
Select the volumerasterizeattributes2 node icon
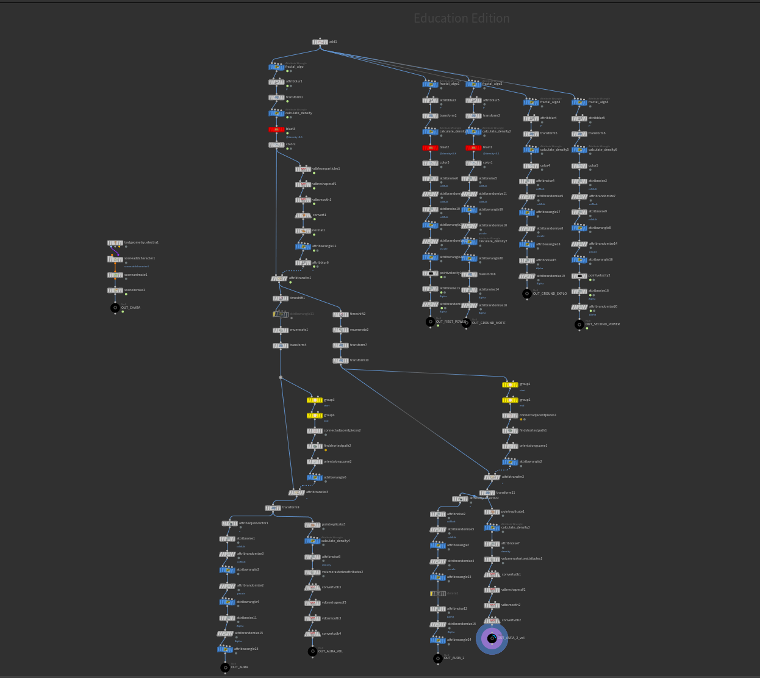pos(312,572)
